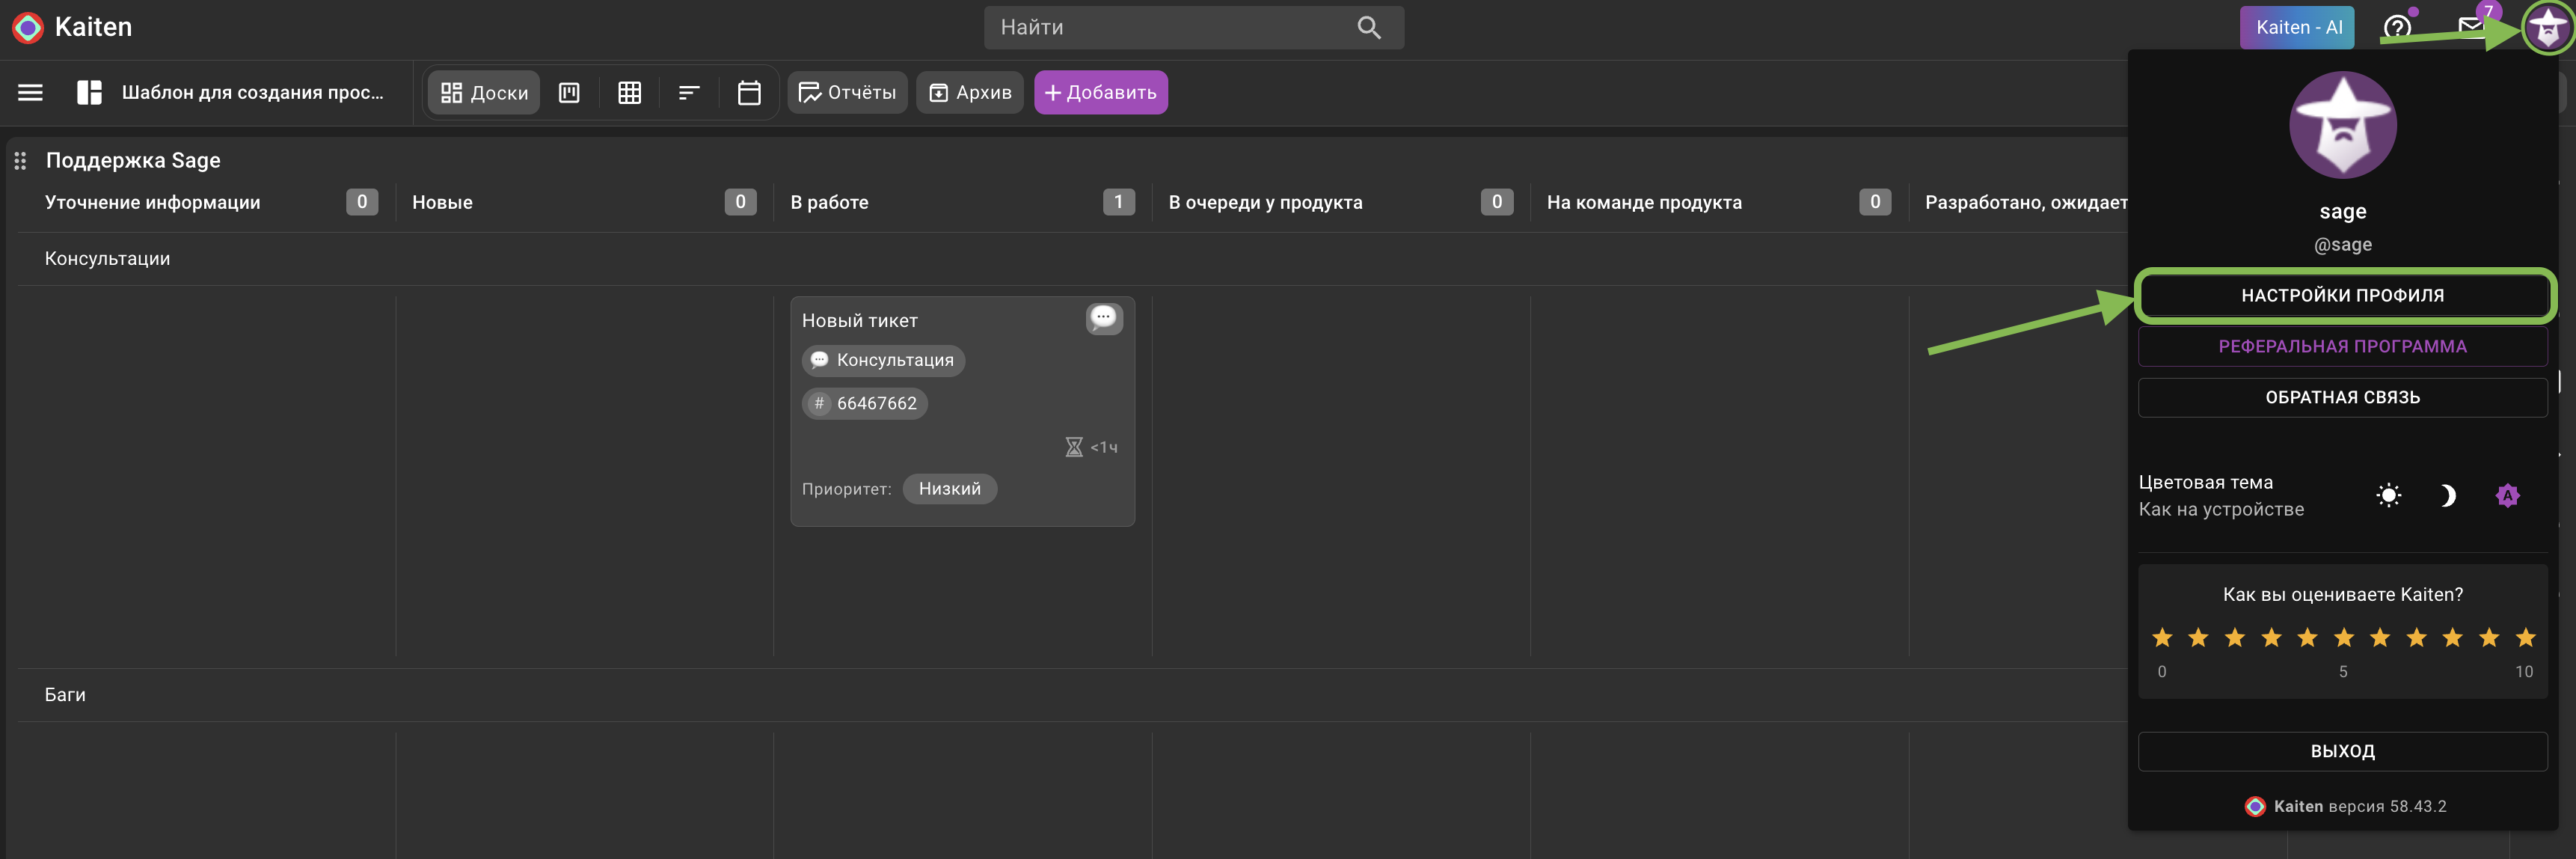Switch to the calendar view icon
2576x859 pixels.
click(x=749, y=92)
